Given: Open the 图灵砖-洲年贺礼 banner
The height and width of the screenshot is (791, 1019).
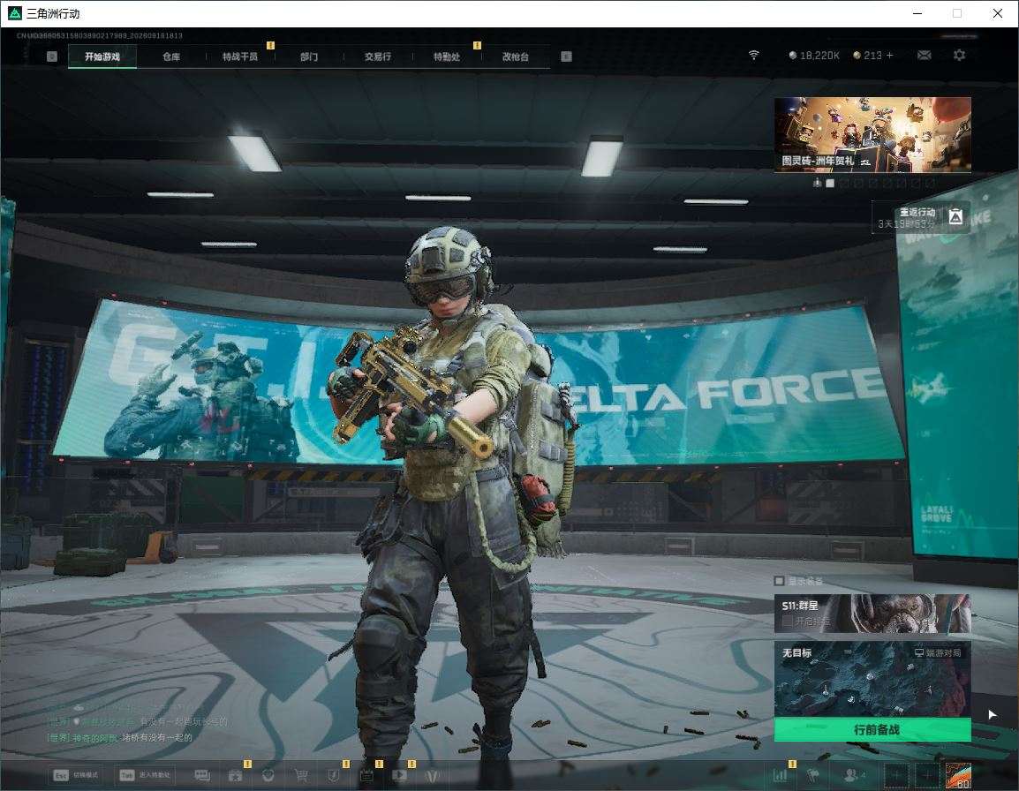Looking at the screenshot, I should coord(872,135).
